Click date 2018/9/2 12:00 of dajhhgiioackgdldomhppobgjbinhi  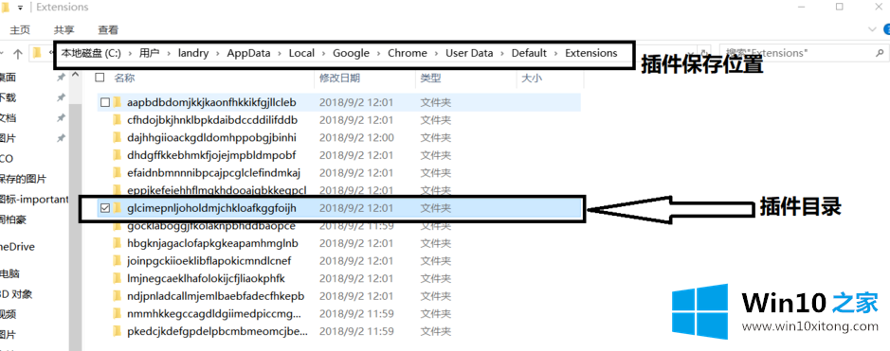pyautogui.click(x=356, y=137)
